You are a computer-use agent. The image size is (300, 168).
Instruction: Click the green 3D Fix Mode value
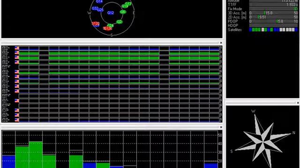tap(296, 9)
